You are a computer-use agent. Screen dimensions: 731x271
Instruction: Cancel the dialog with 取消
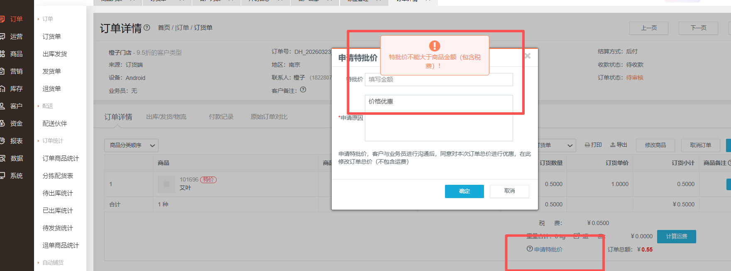[509, 191]
